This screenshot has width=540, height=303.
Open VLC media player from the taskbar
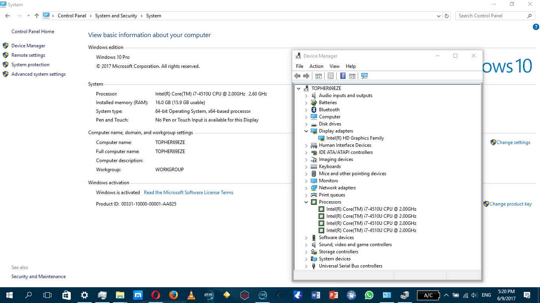tap(191, 295)
